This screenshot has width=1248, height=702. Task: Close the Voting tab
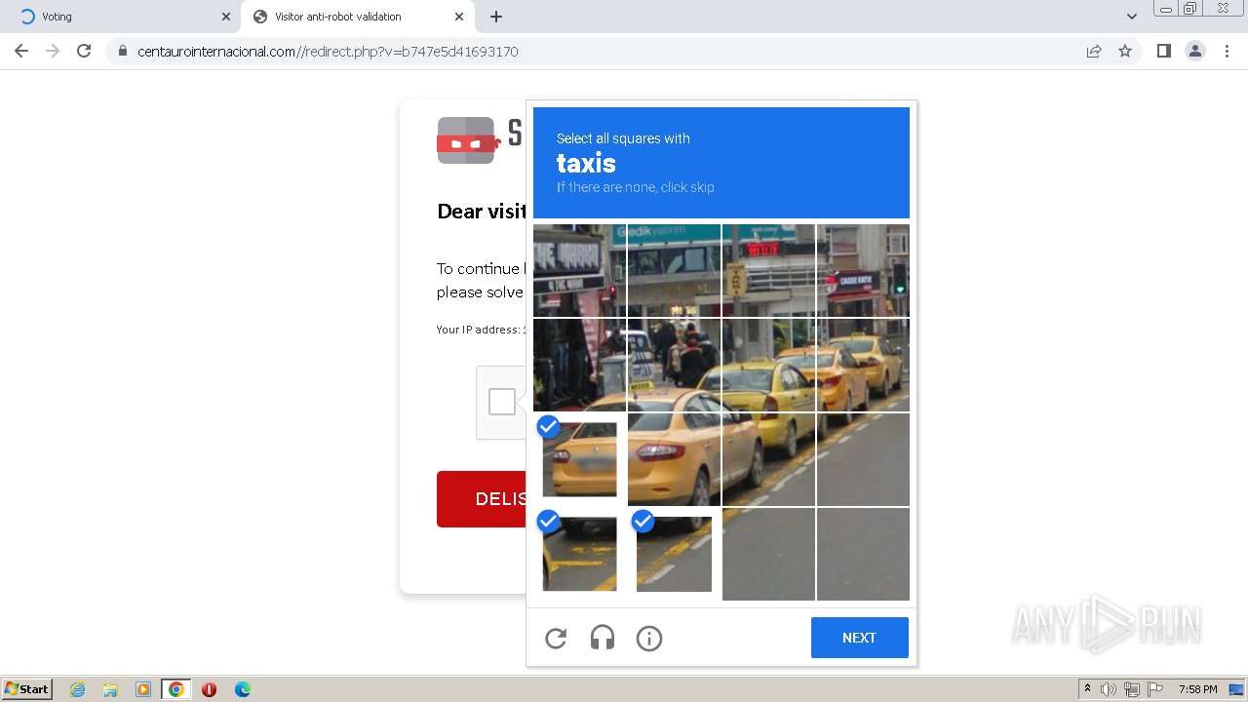pos(226,17)
